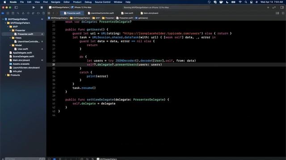Toggle the inspector panel button at top right

[x=282, y=8]
